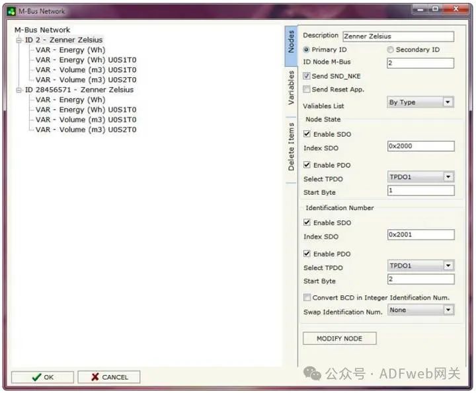Image resolution: width=476 pixels, height=393 pixels.
Task: Toggle Enable PDO under Node State
Action: 307,164
